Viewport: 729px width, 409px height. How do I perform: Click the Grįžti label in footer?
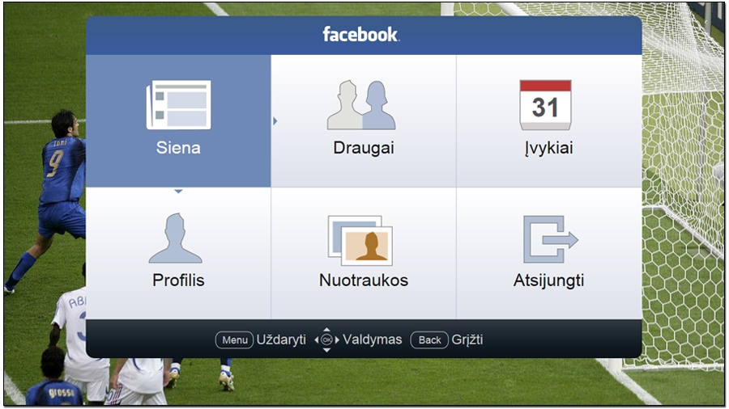(x=467, y=339)
